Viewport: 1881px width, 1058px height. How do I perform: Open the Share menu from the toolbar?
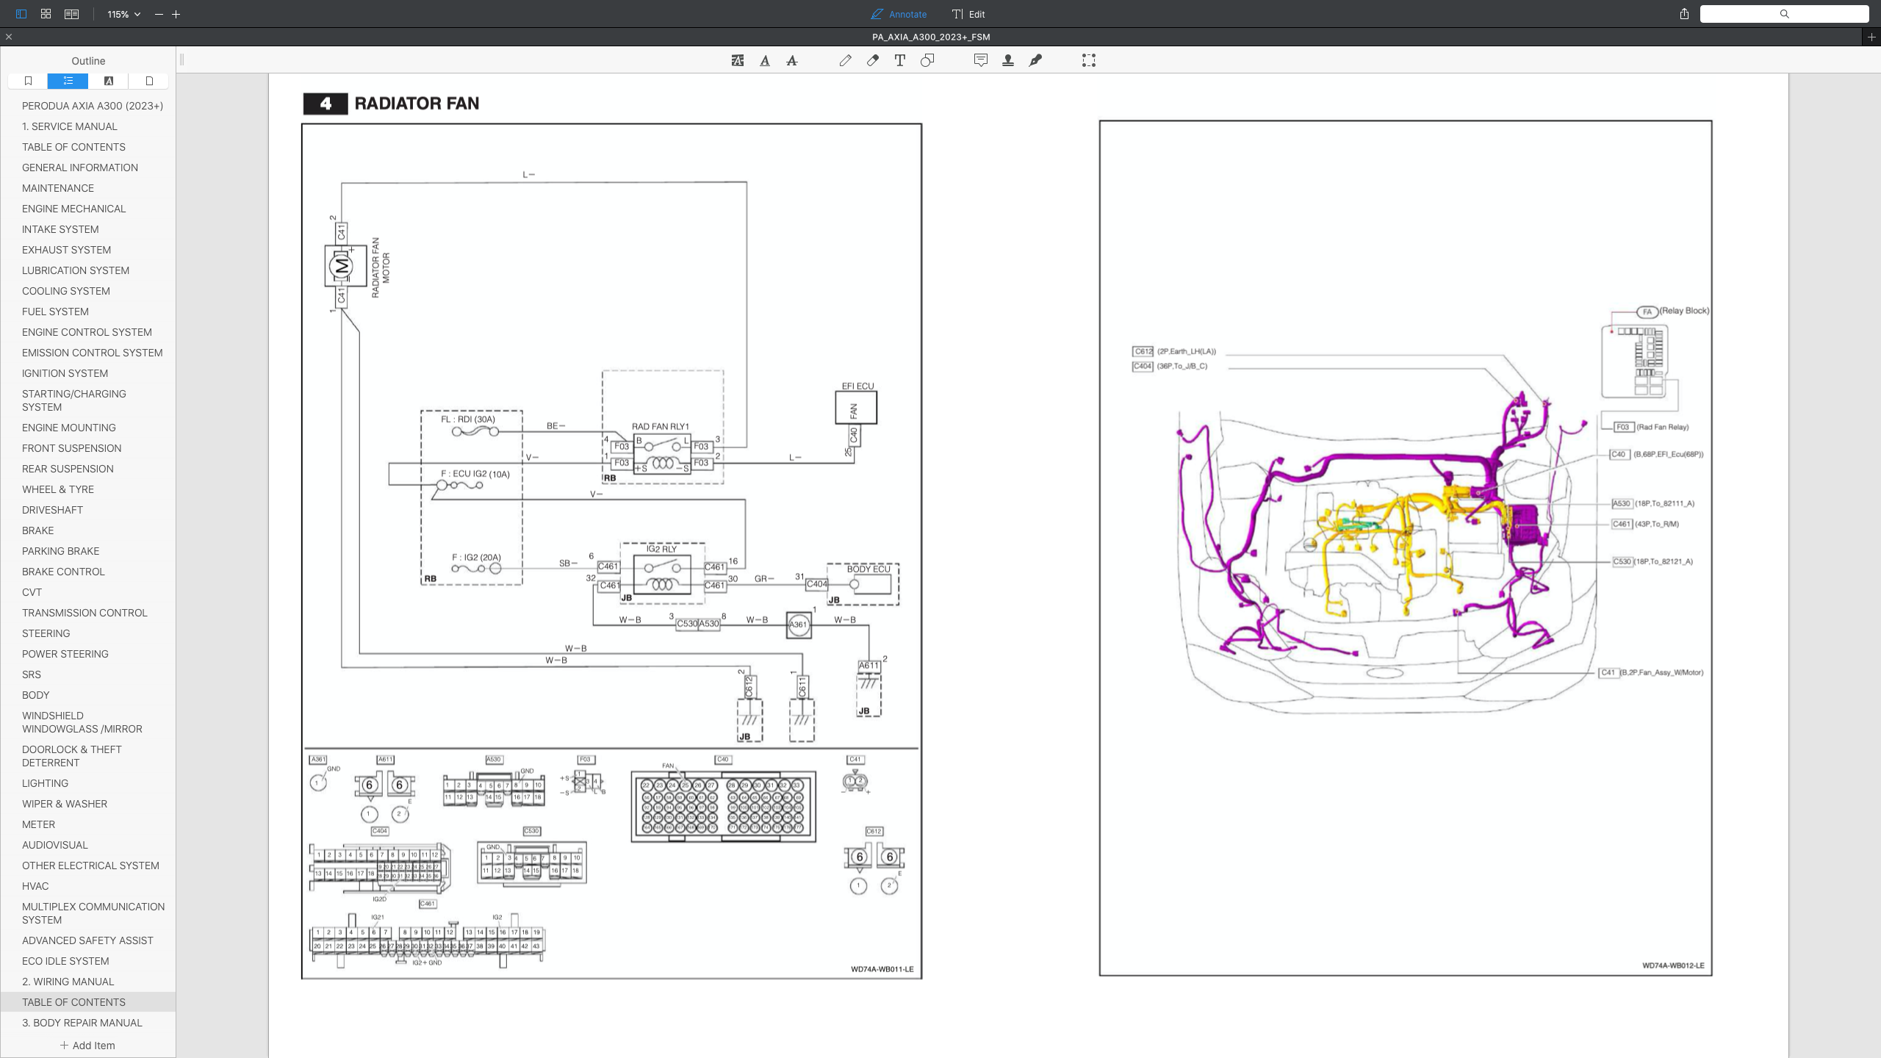[x=1683, y=14]
